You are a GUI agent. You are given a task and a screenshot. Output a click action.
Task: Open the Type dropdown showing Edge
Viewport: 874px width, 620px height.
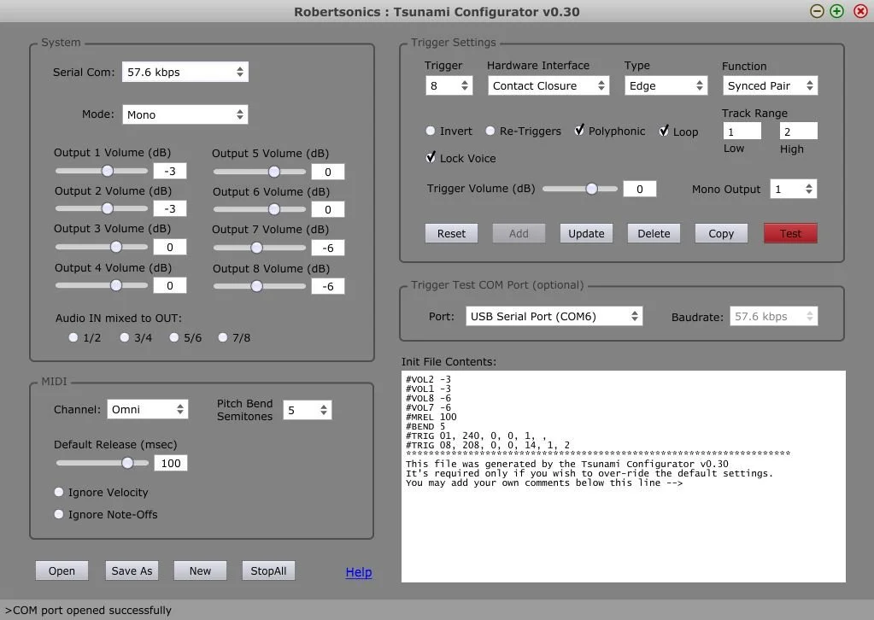tap(666, 85)
